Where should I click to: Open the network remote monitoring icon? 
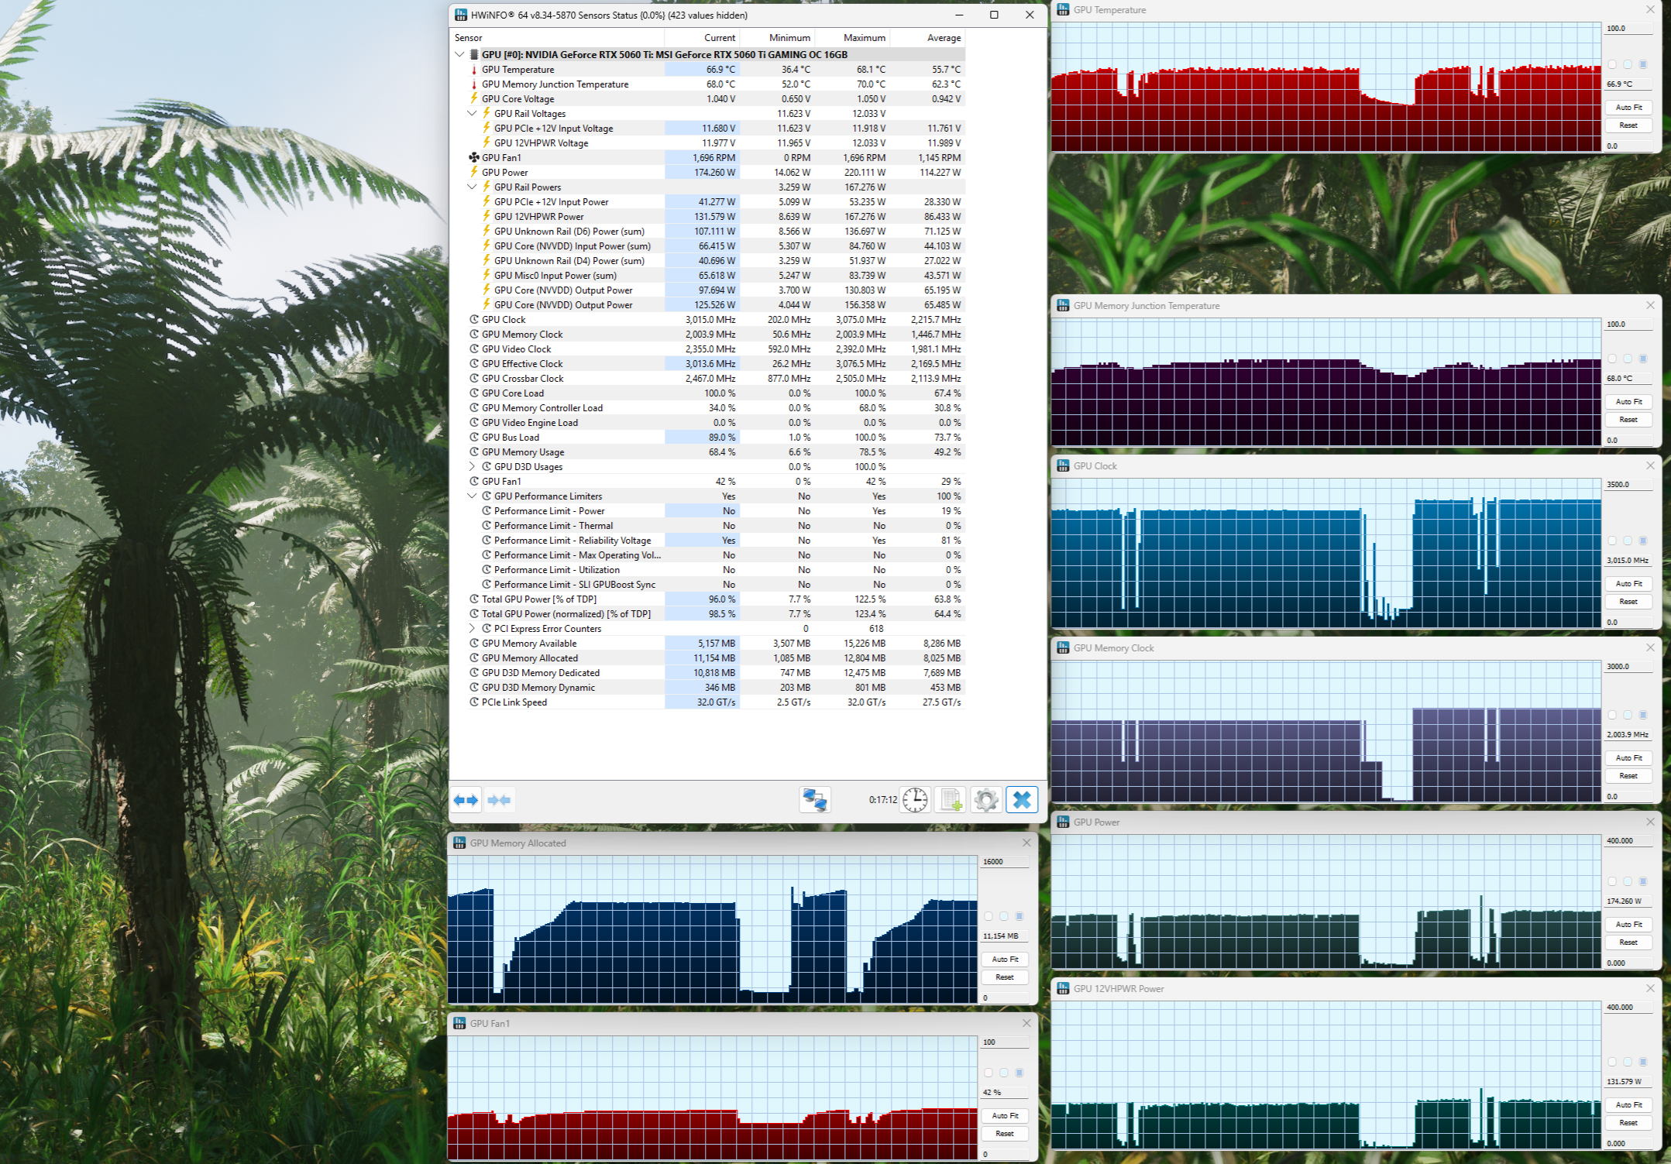815,800
